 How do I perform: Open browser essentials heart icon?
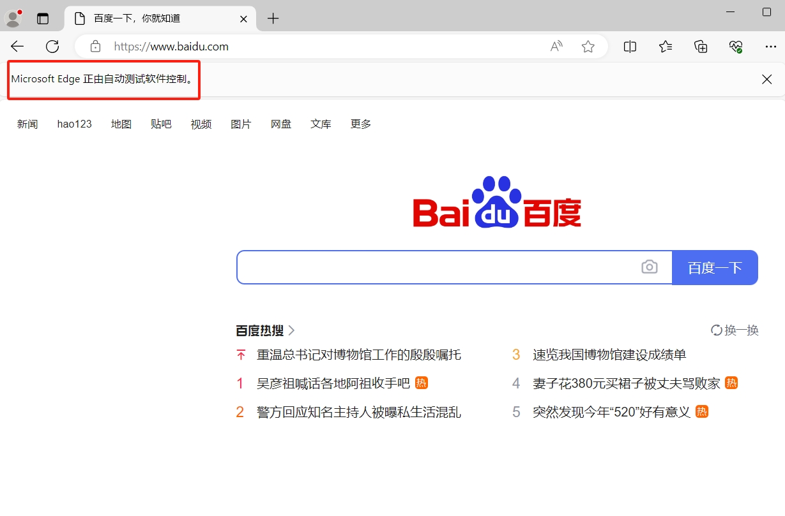[x=736, y=47]
